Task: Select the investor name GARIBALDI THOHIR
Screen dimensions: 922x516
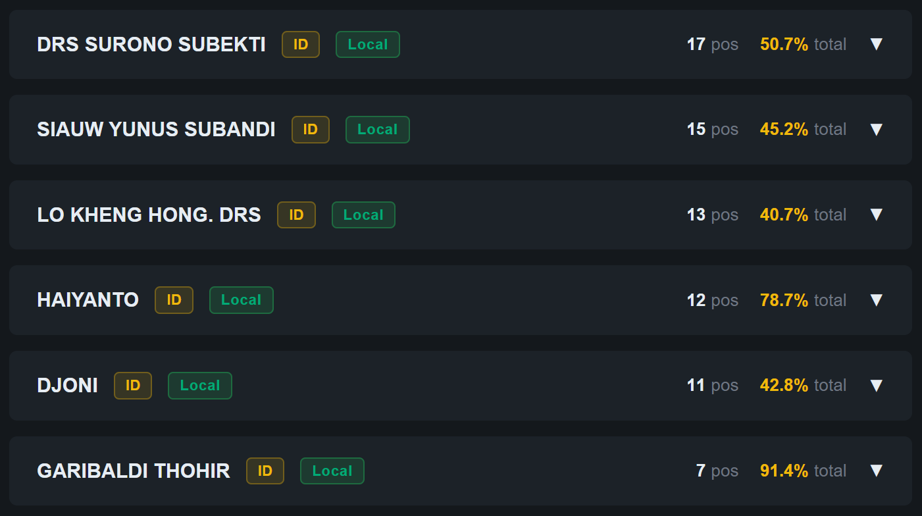Action: [134, 471]
